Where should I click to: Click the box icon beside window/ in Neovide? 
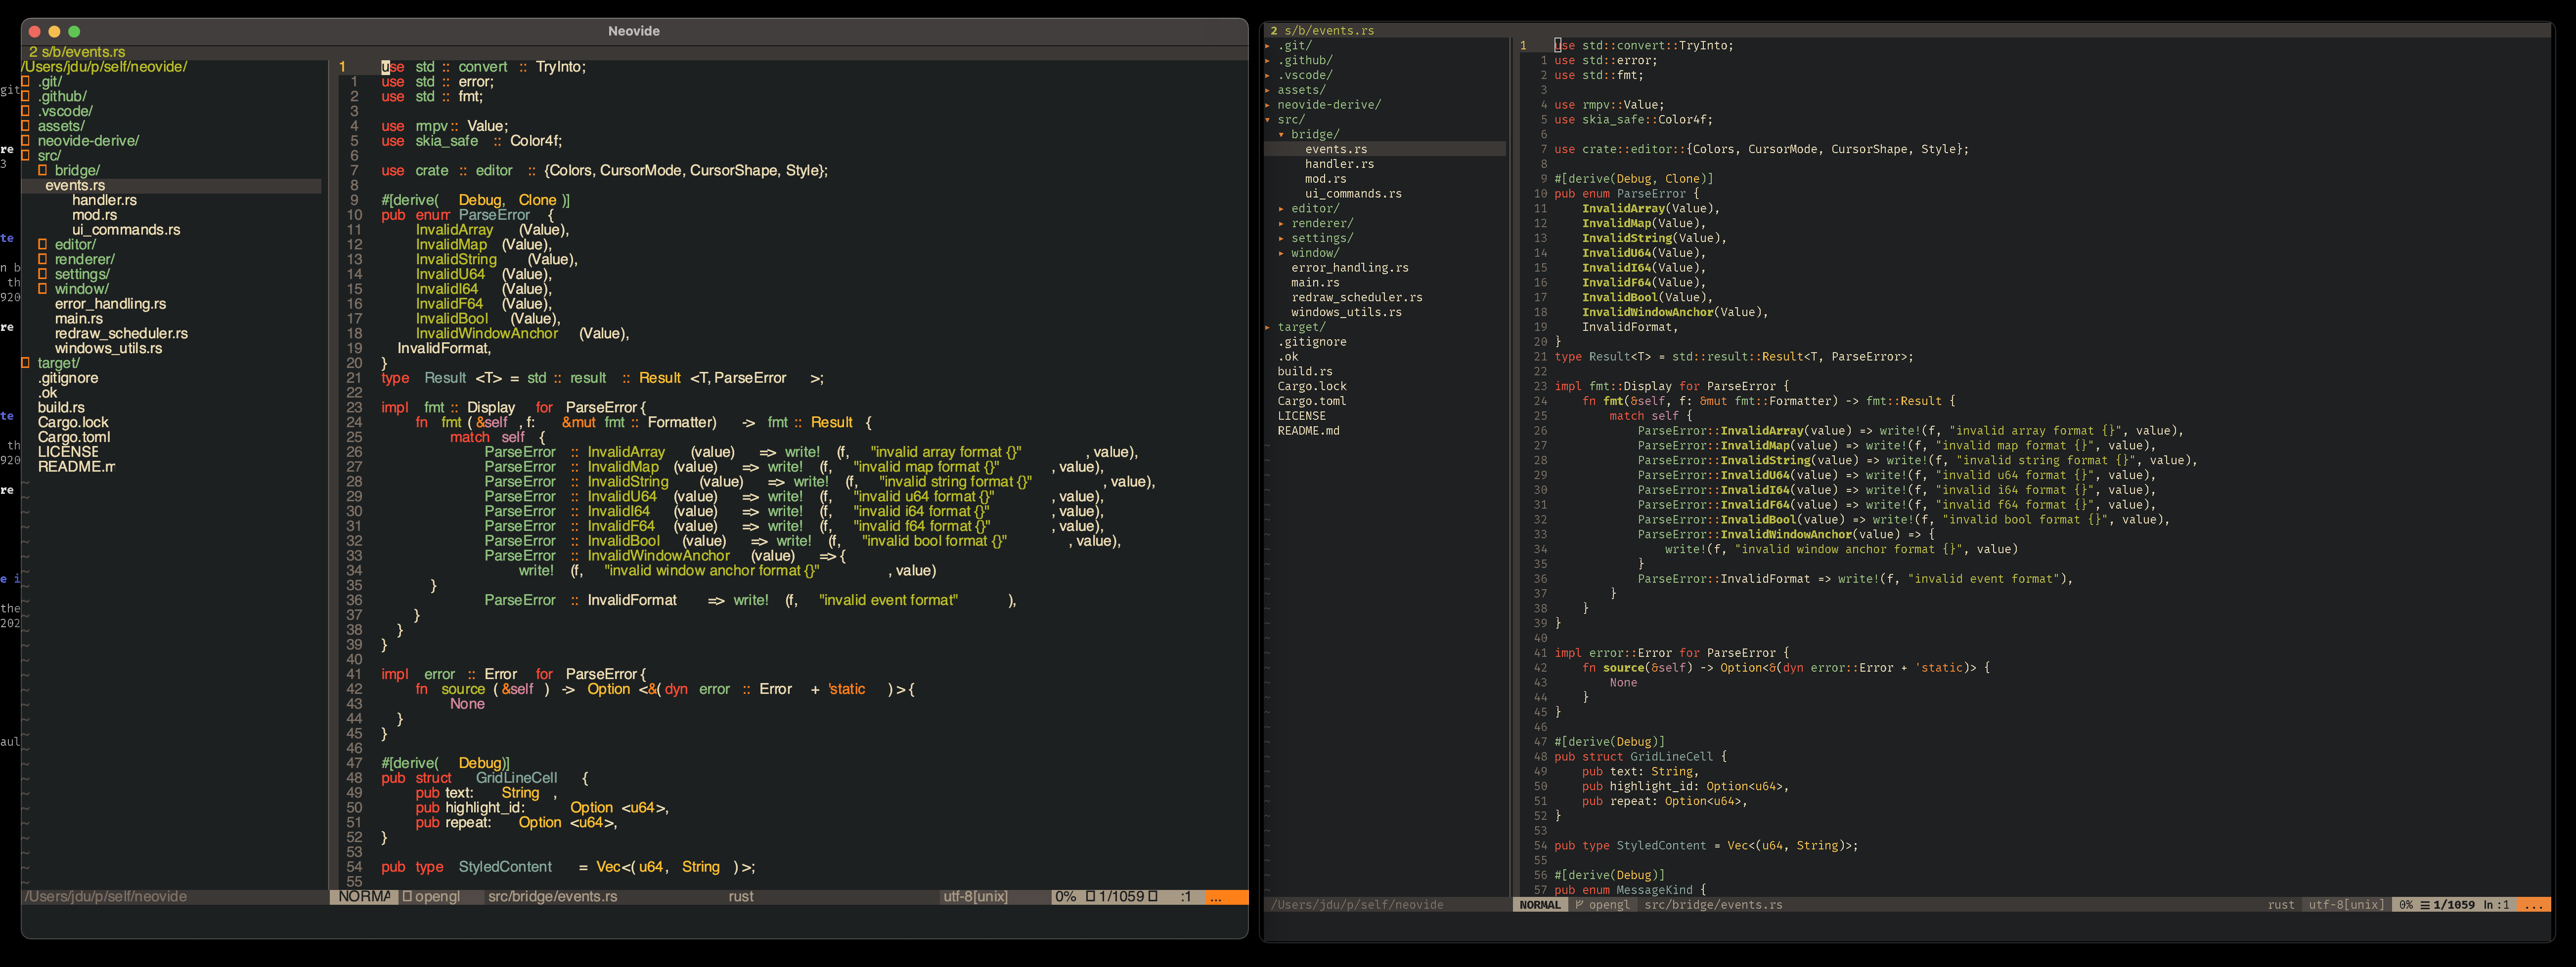(x=43, y=289)
